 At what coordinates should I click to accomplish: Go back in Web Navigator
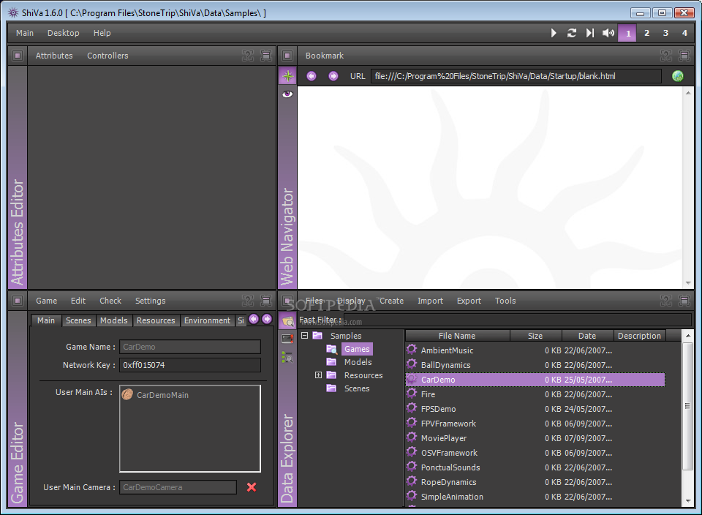[312, 76]
